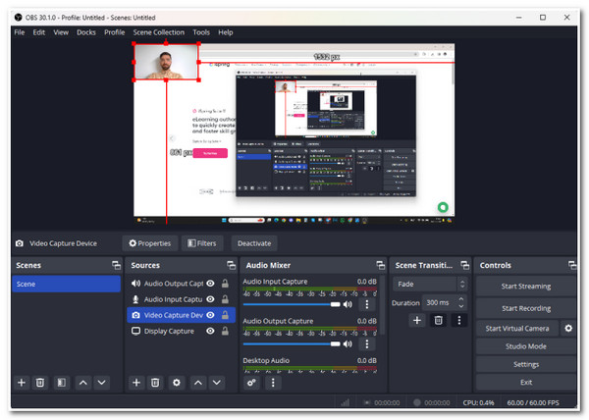
Task: Lock the Display Capture source
Action: pos(225,331)
